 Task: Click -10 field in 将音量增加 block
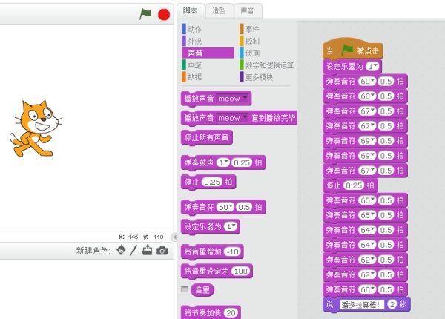(x=233, y=251)
